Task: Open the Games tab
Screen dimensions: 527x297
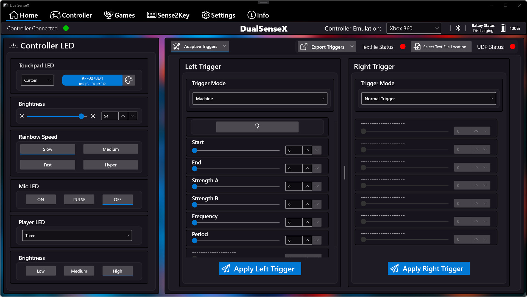Action: pyautogui.click(x=119, y=15)
